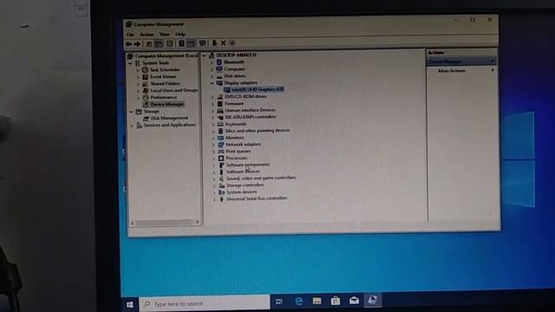Click the Update device driver toolbar icon
This screenshot has width=555, height=312.
tap(214, 43)
